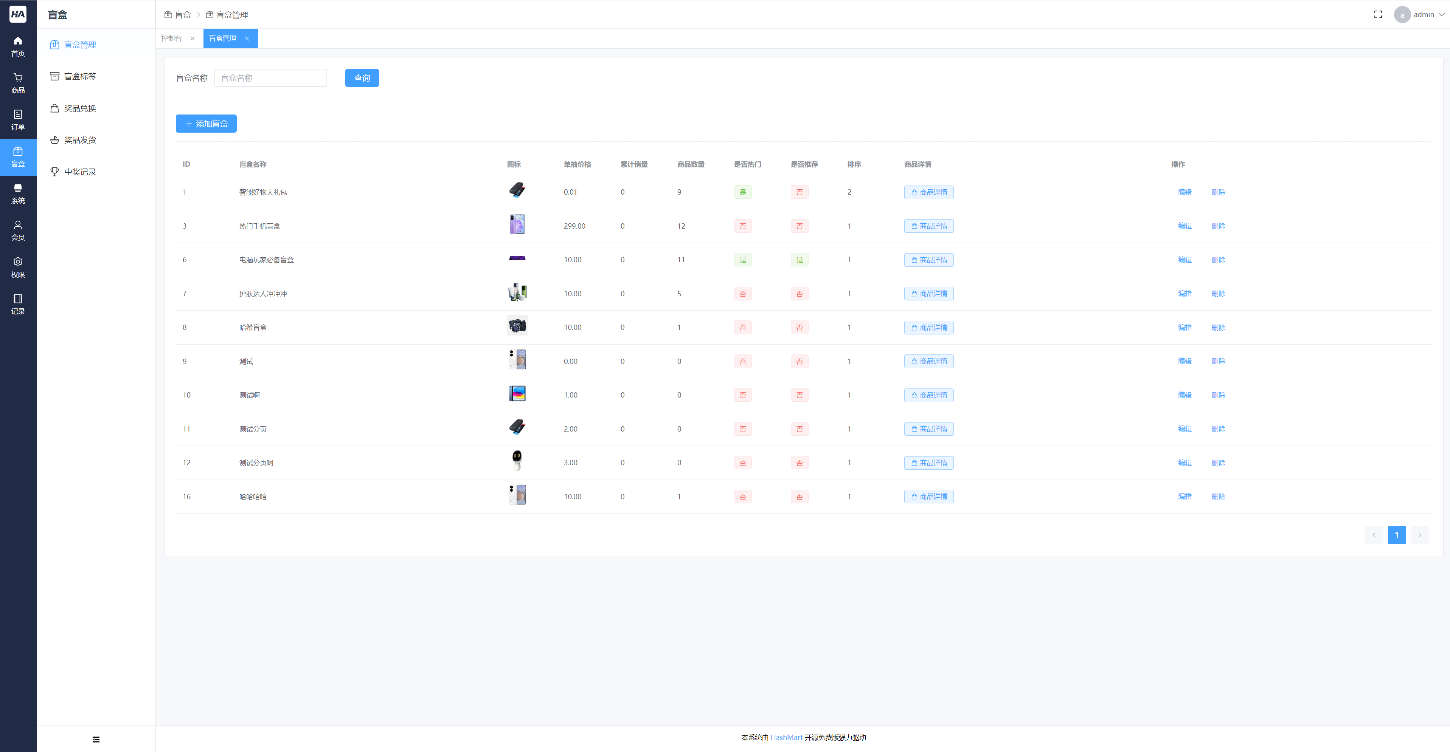
Task: Go to previous pagination page arrow
Action: coord(1374,535)
